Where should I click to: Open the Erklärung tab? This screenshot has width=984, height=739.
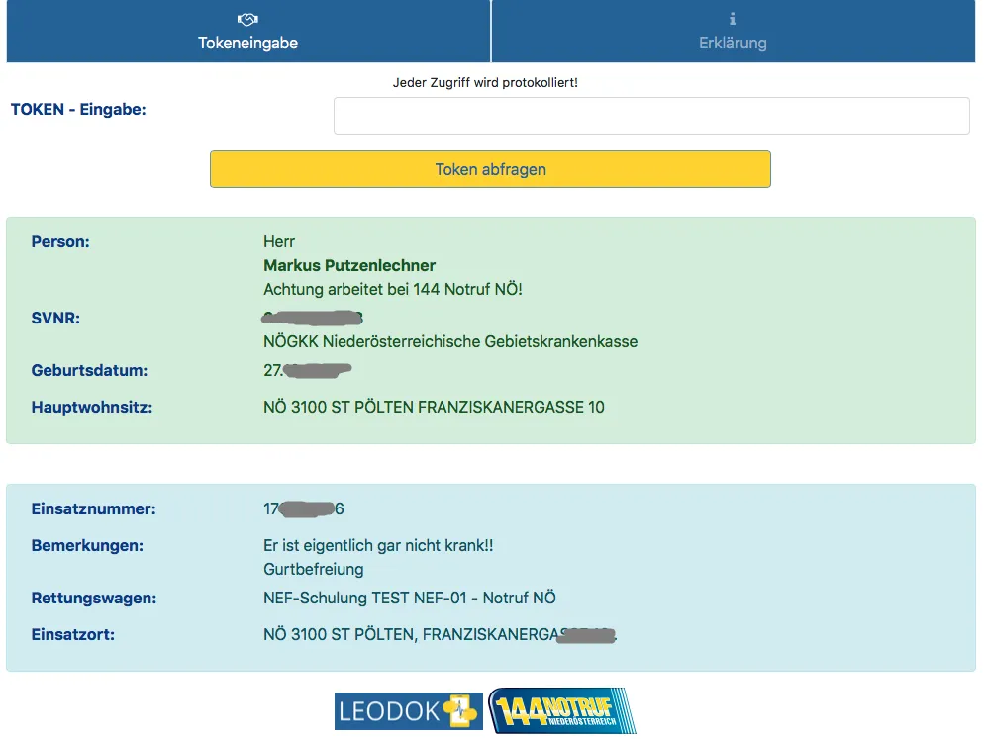[x=733, y=43]
